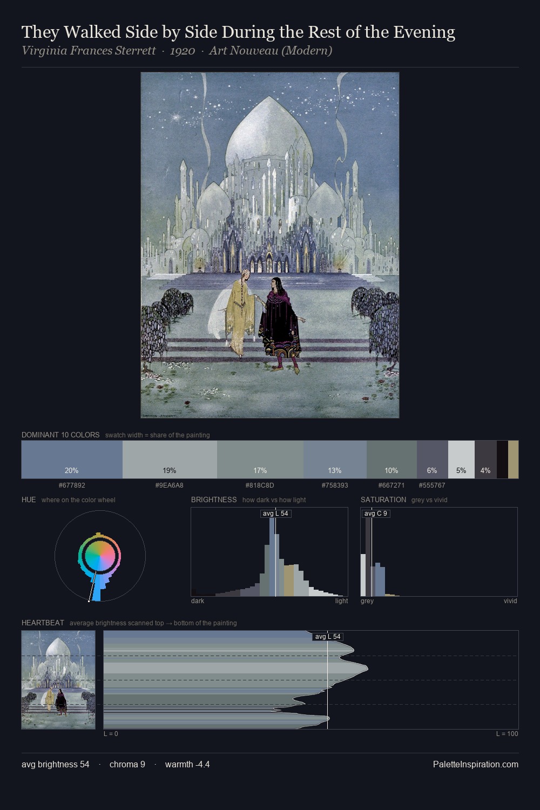Image resolution: width=540 pixels, height=810 pixels.
Task: Click the #758393 hex label
Action: tap(335, 485)
